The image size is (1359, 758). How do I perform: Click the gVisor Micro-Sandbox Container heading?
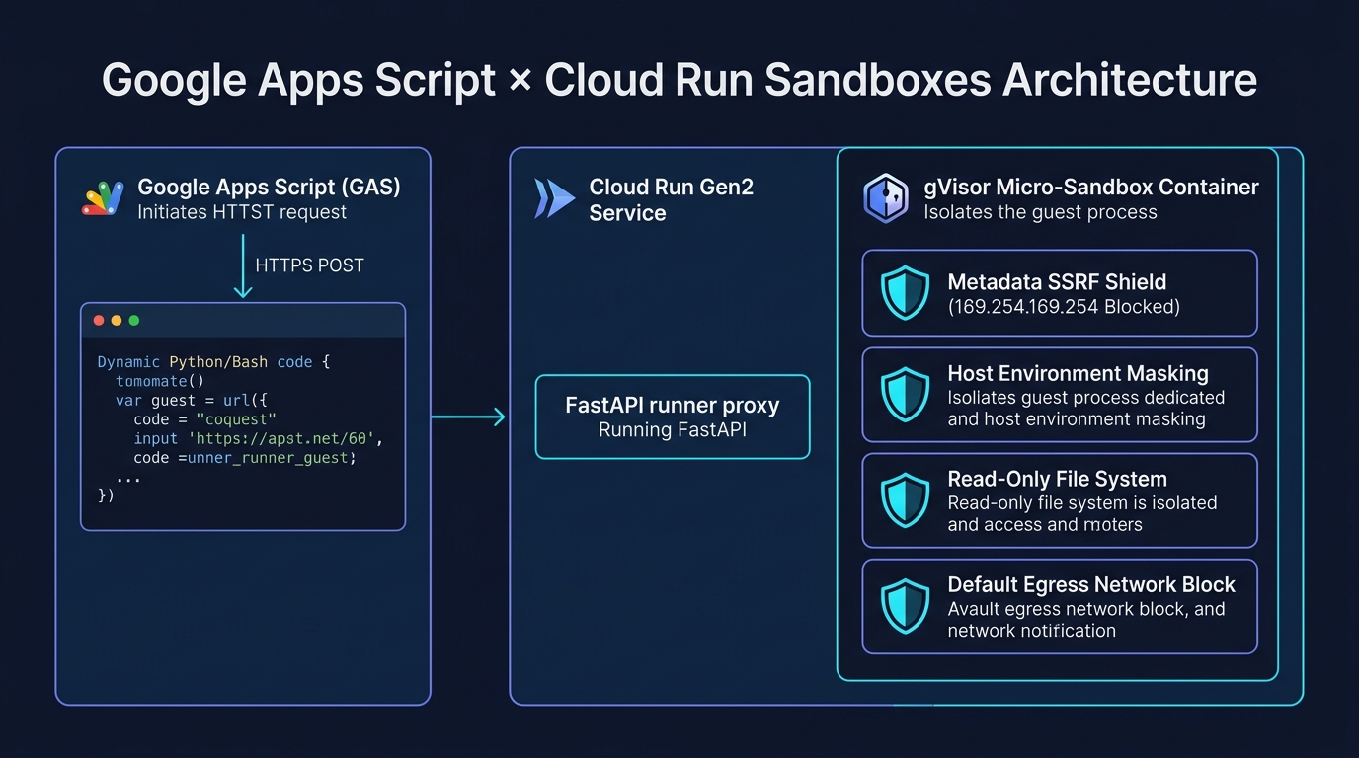[x=1091, y=188]
